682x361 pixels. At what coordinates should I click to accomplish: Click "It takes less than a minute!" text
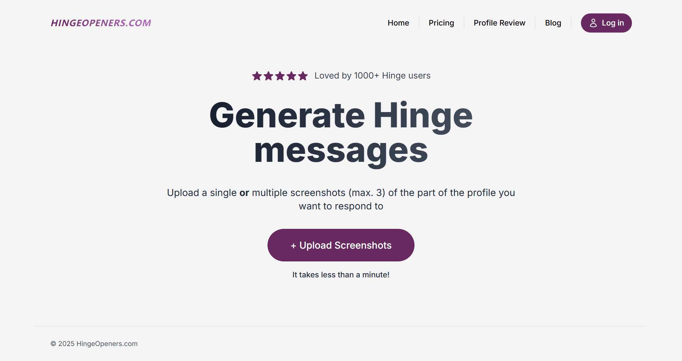341,275
